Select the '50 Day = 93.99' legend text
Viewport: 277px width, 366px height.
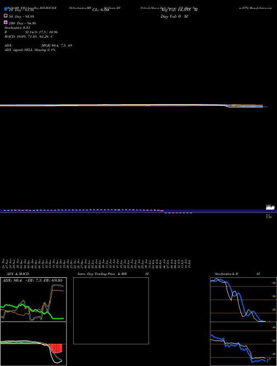click(x=21, y=17)
